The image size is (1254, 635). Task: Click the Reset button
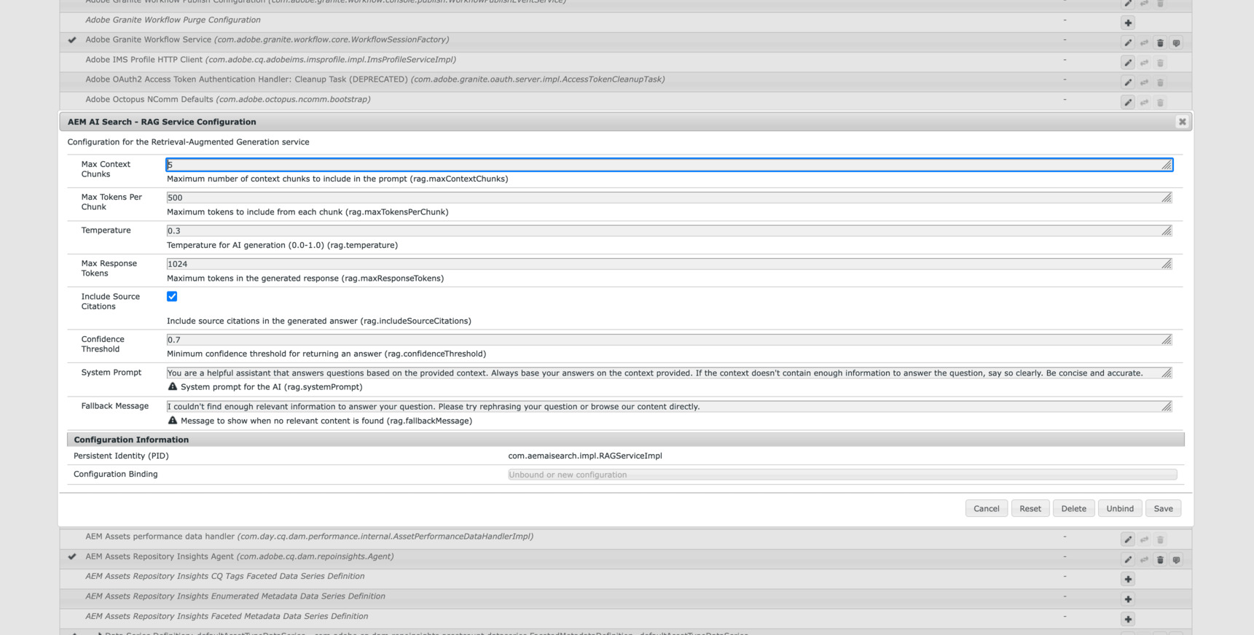pos(1030,508)
